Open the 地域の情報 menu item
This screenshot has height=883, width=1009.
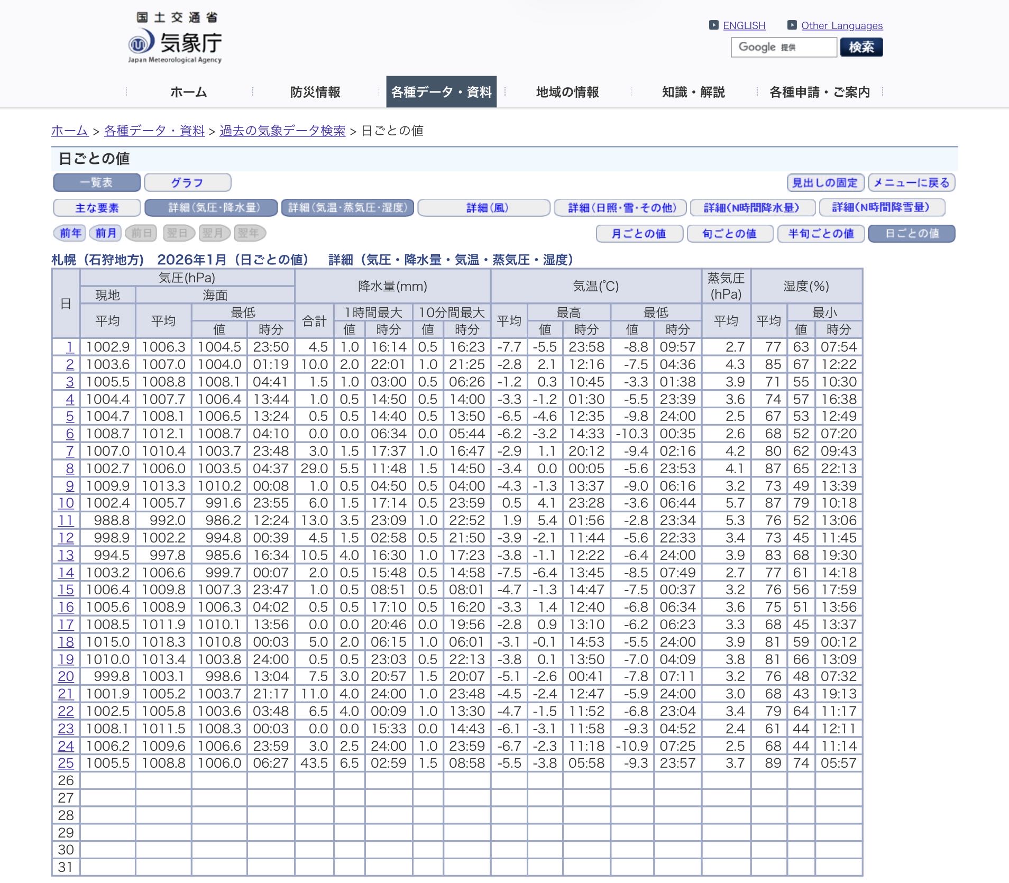567,92
